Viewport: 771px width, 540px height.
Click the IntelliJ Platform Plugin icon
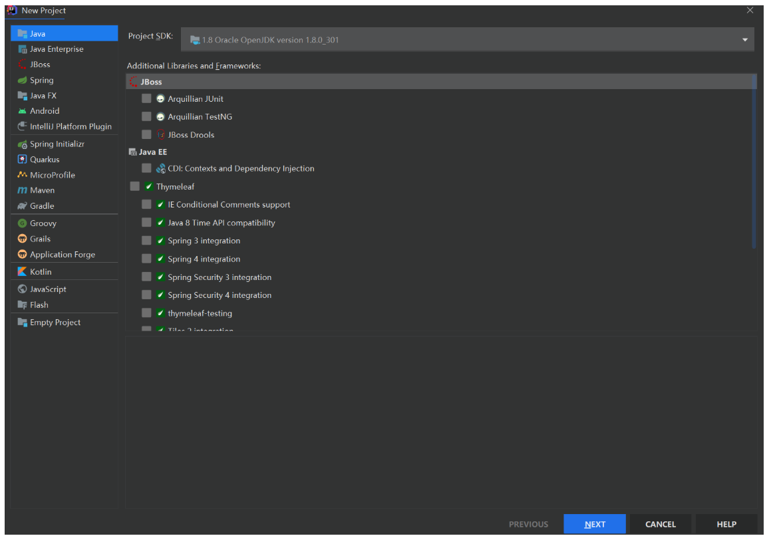22,126
